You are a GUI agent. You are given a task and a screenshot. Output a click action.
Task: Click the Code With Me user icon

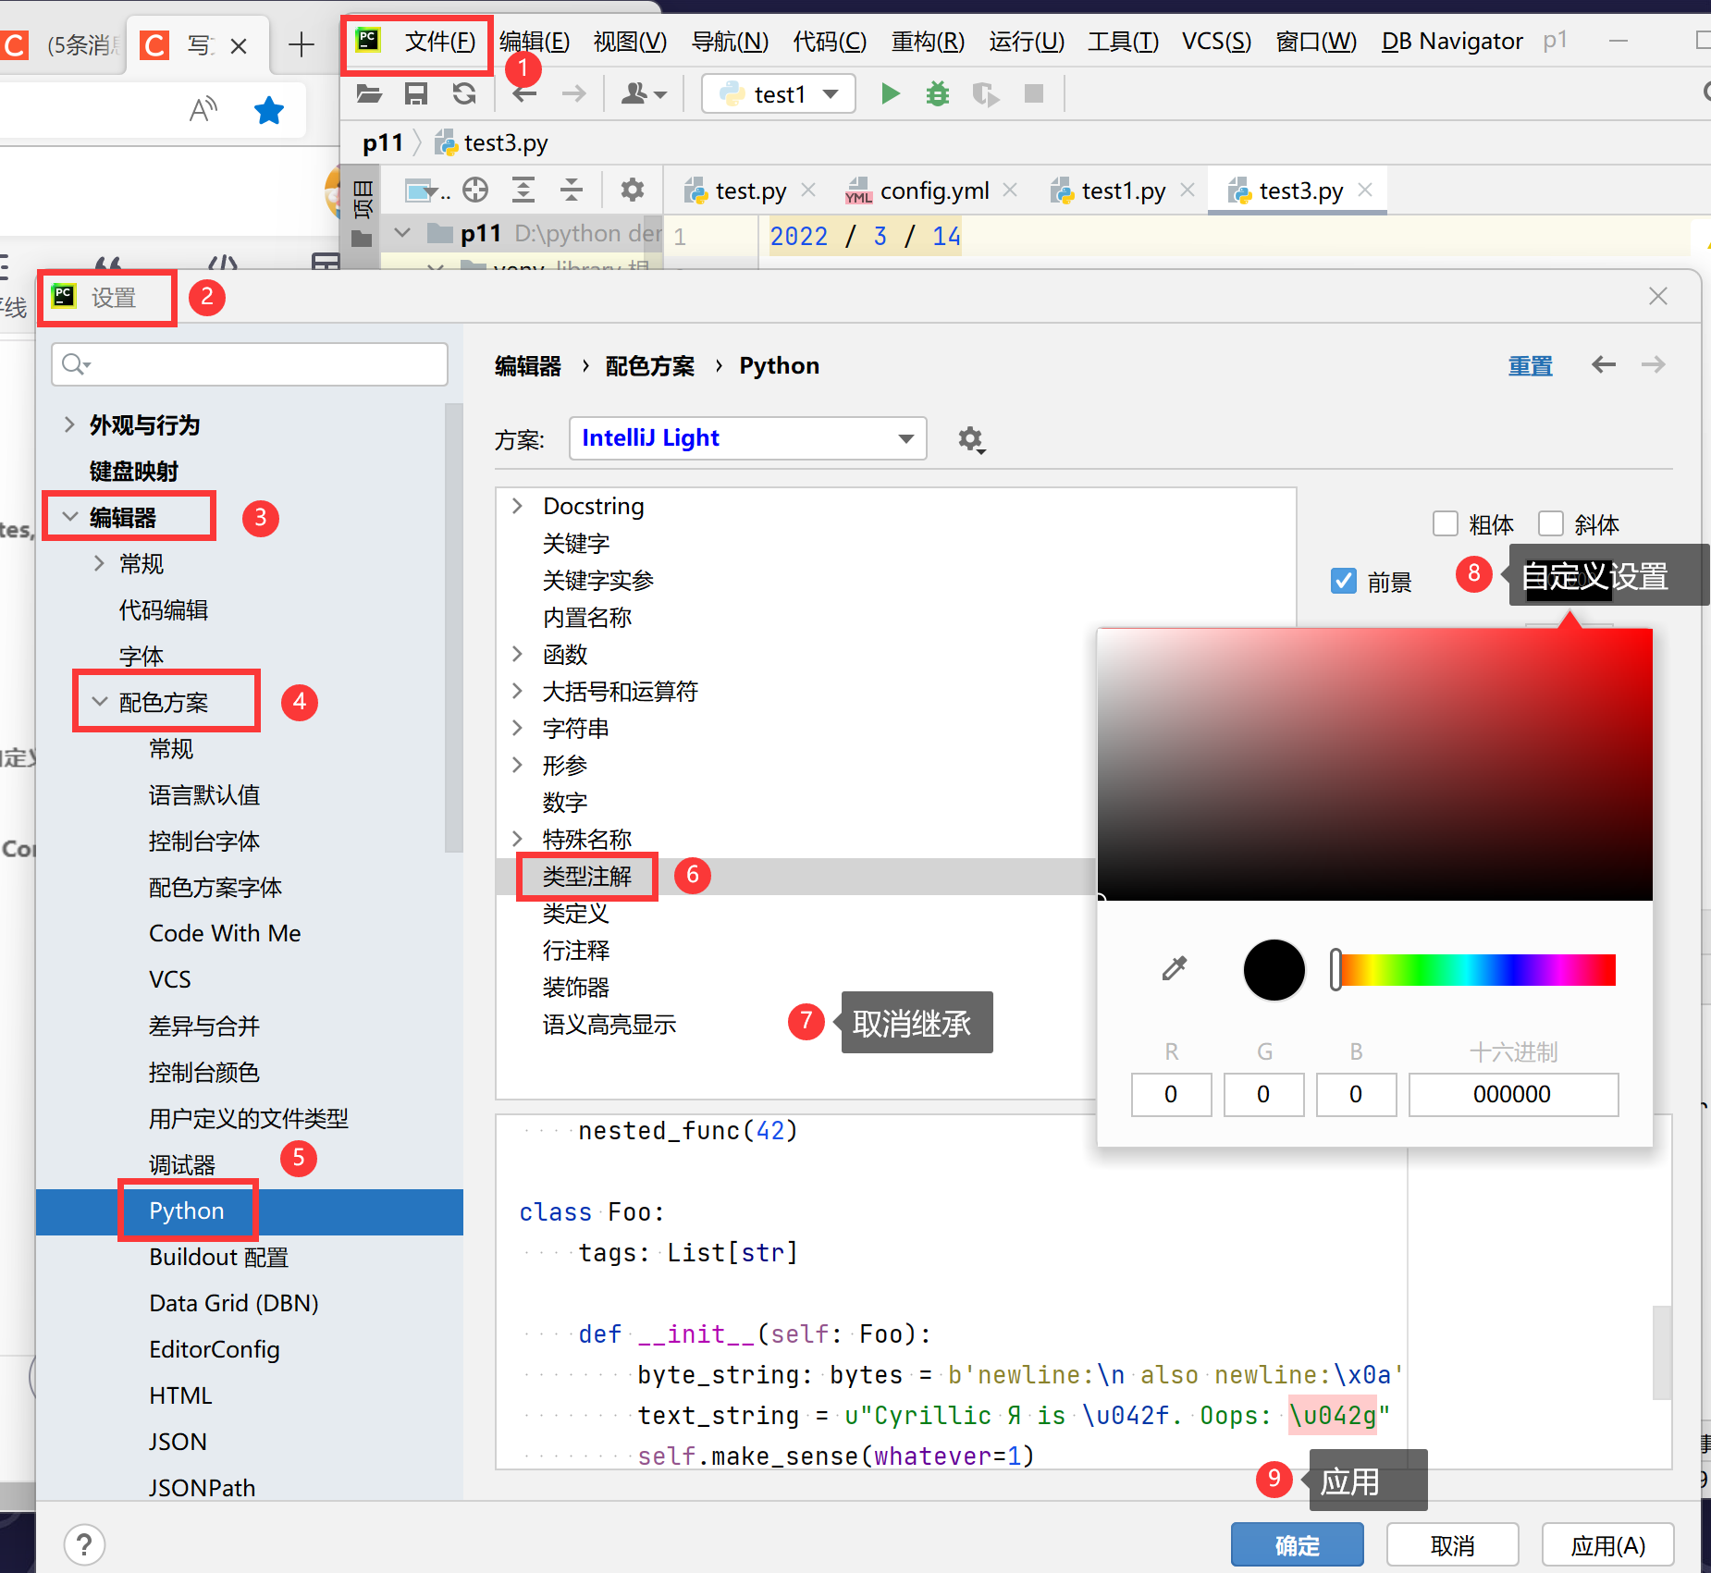[x=644, y=93]
